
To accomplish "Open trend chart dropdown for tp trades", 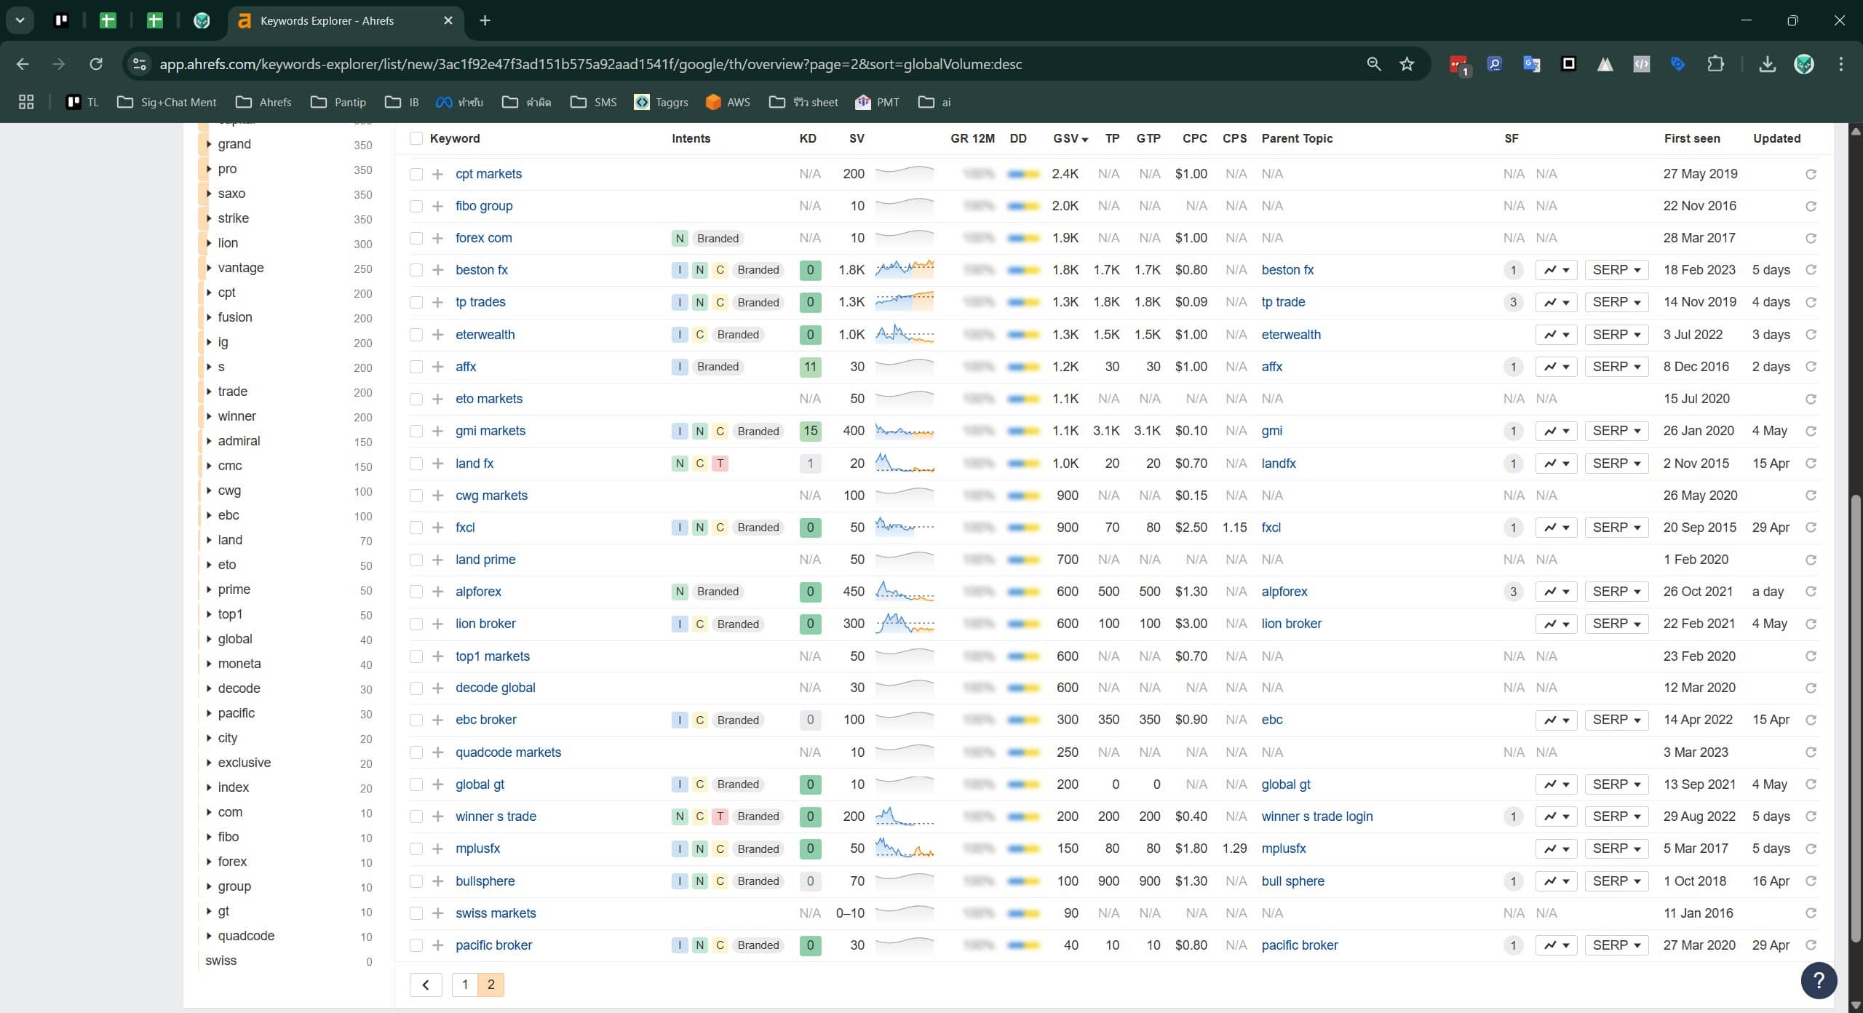I will click(1556, 302).
